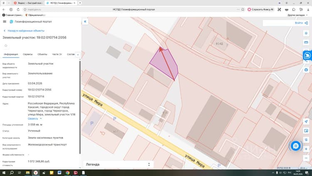Open the AI assistant chat bubble
Screen dimensions: 312x176
tap(307, 55)
